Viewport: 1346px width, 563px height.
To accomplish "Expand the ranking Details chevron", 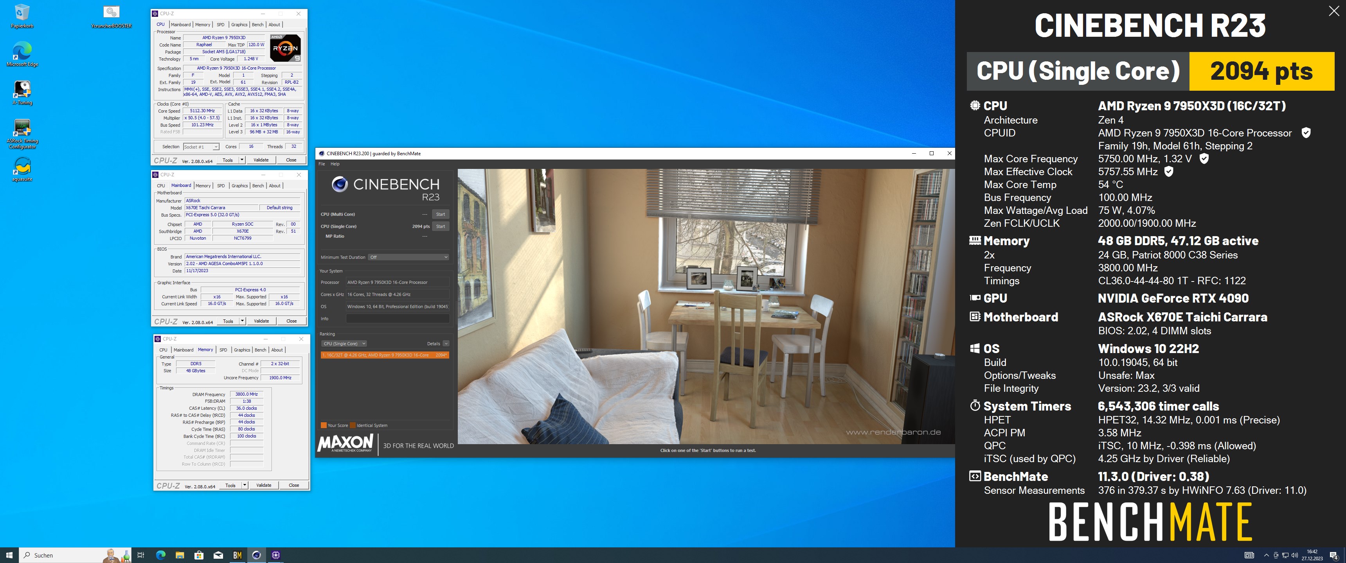I will click(x=446, y=344).
